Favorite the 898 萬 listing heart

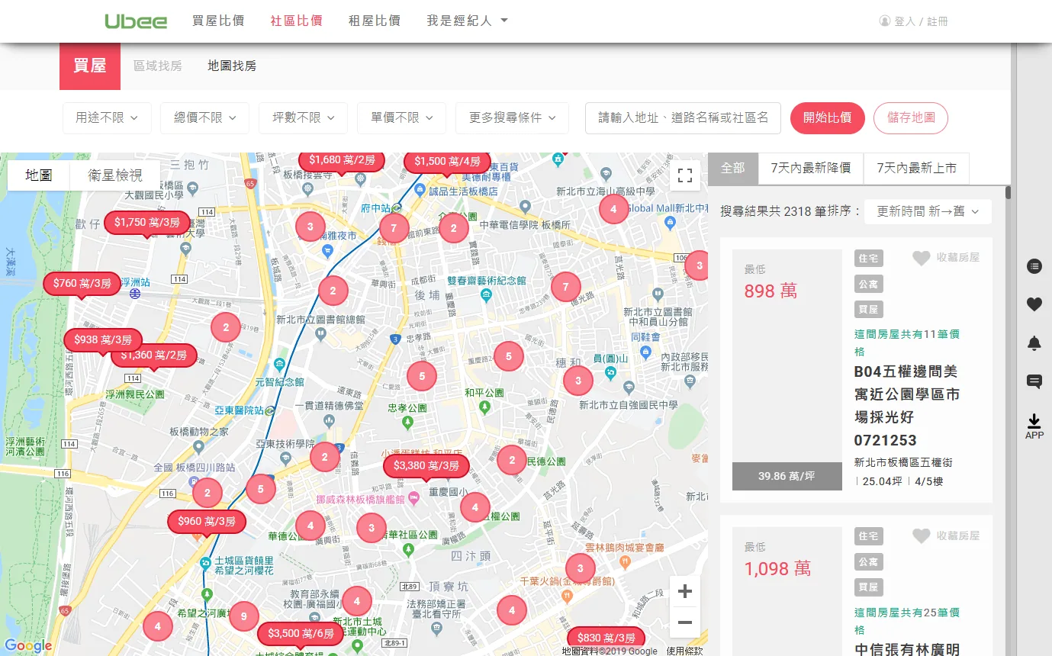click(922, 259)
